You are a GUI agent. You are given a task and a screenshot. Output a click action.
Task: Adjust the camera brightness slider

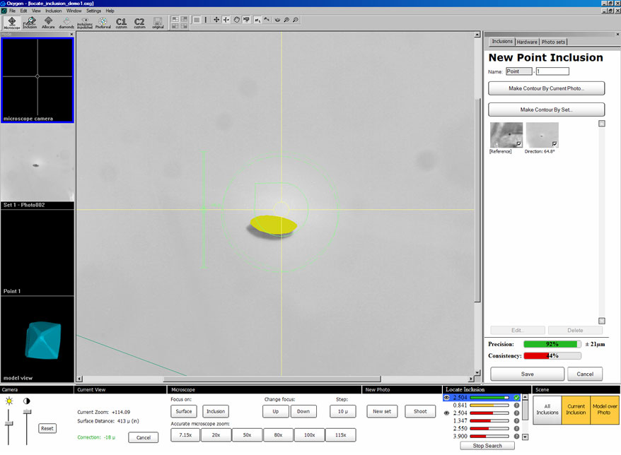pos(9,422)
